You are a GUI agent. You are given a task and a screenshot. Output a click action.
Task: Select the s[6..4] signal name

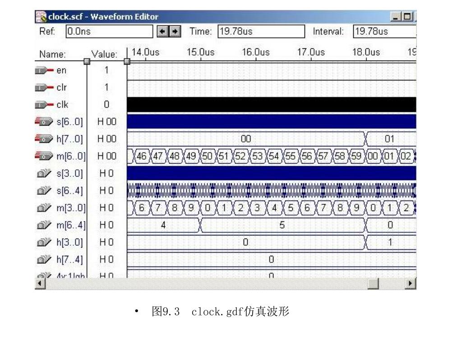coord(70,191)
